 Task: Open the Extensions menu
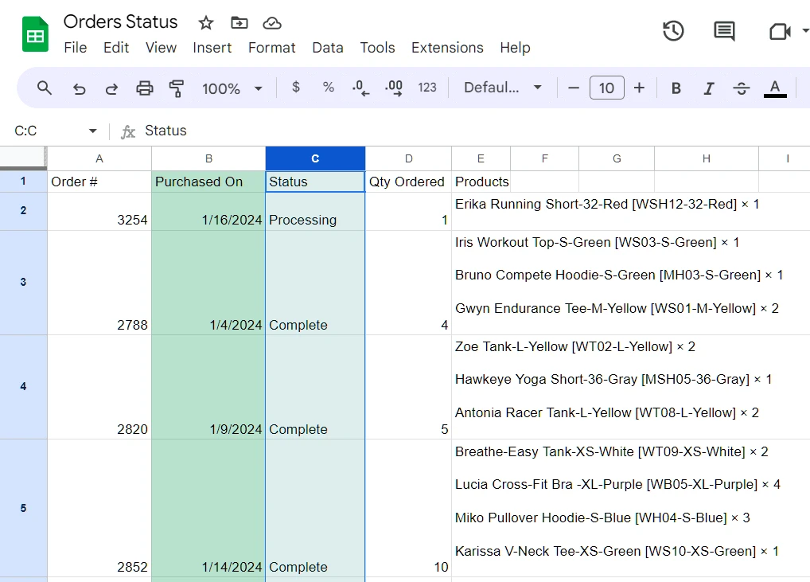point(447,48)
